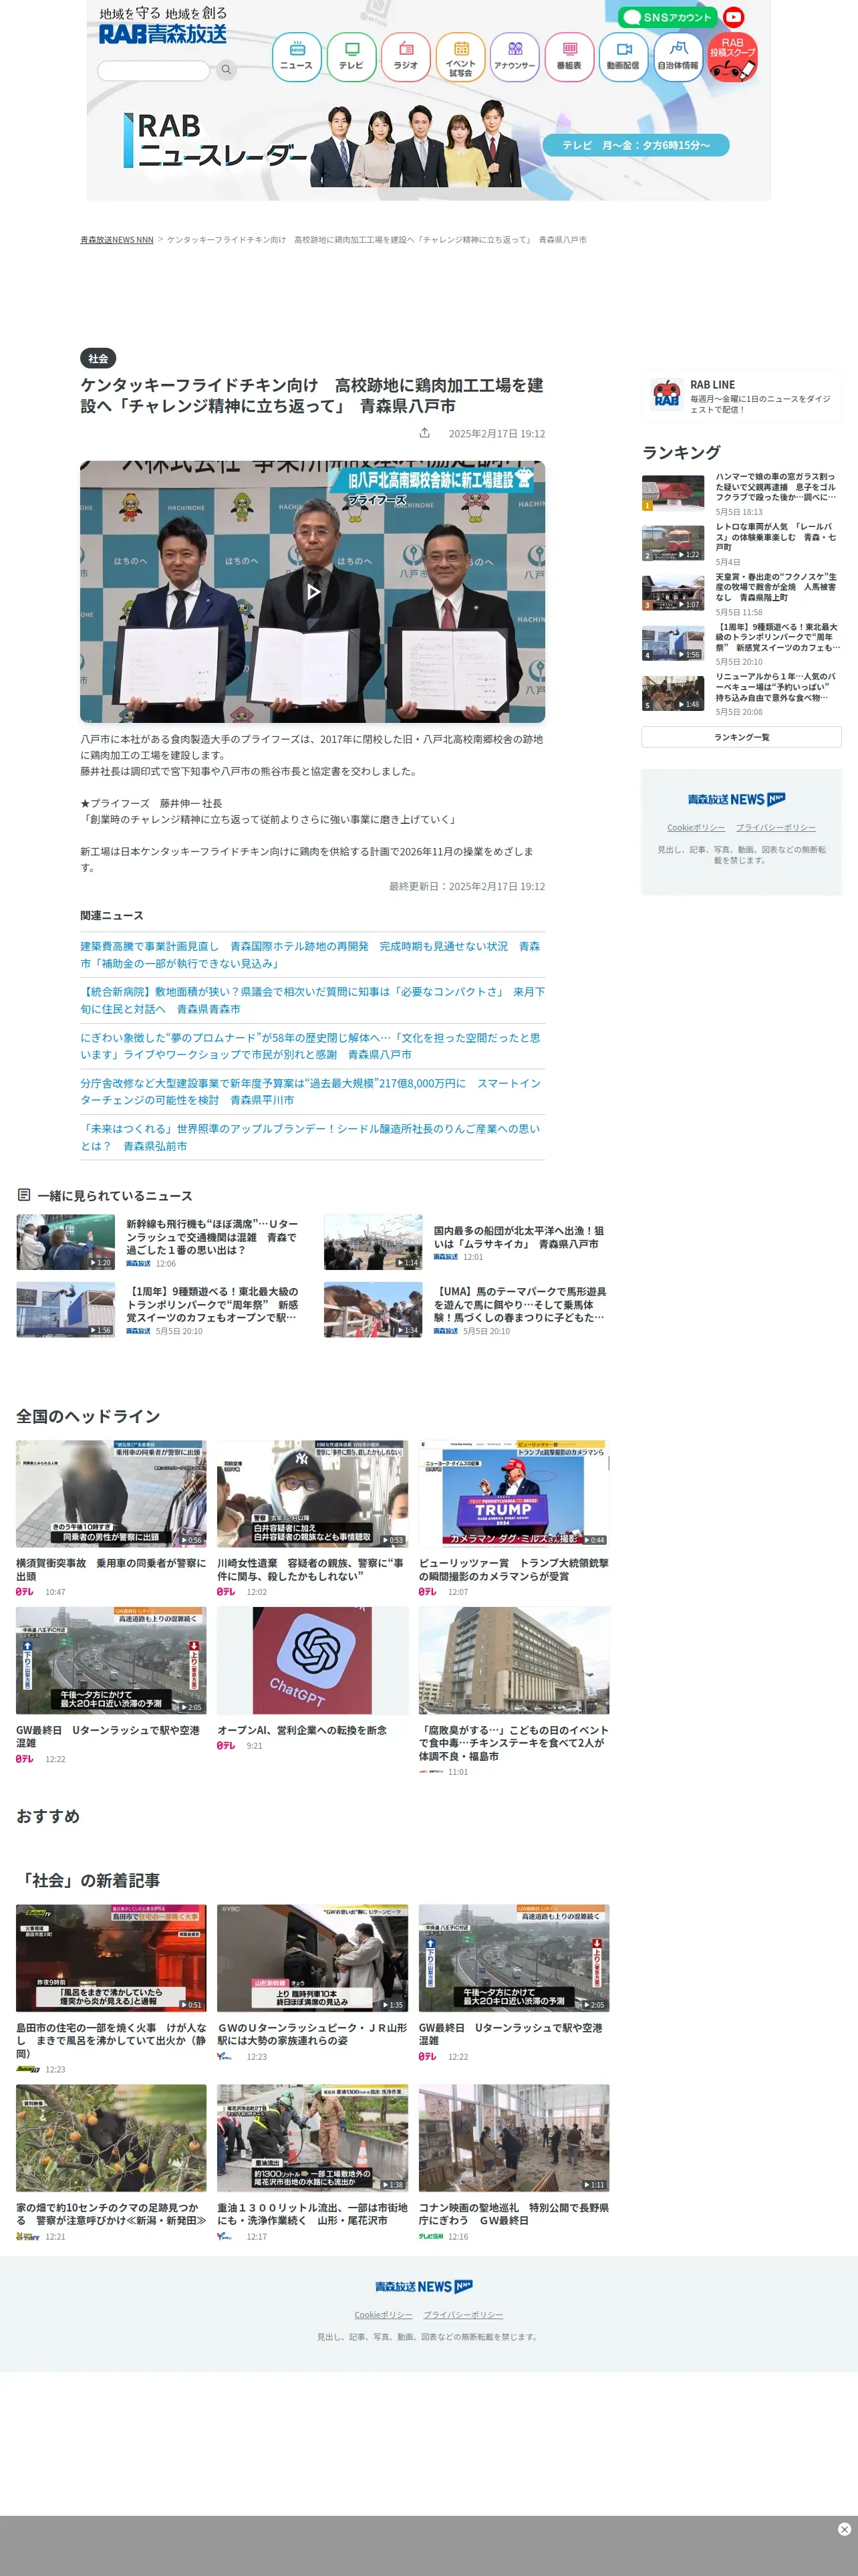Open the イベント試写会 navigation icon
Screen dimensions: 858x2576
460,57
